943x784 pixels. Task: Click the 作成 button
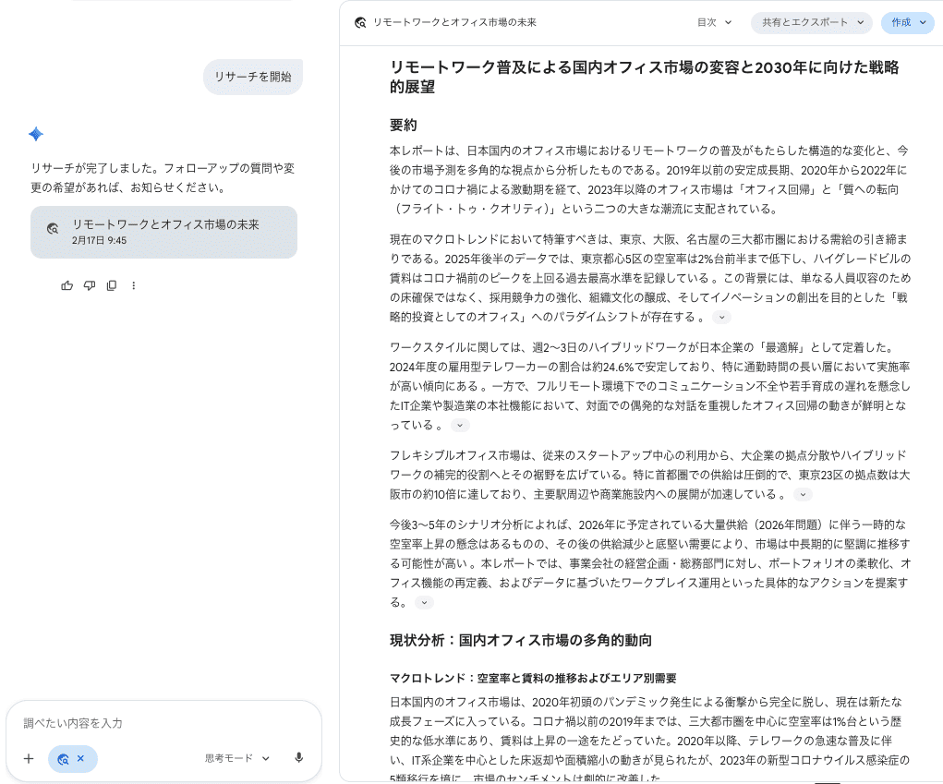pos(908,22)
